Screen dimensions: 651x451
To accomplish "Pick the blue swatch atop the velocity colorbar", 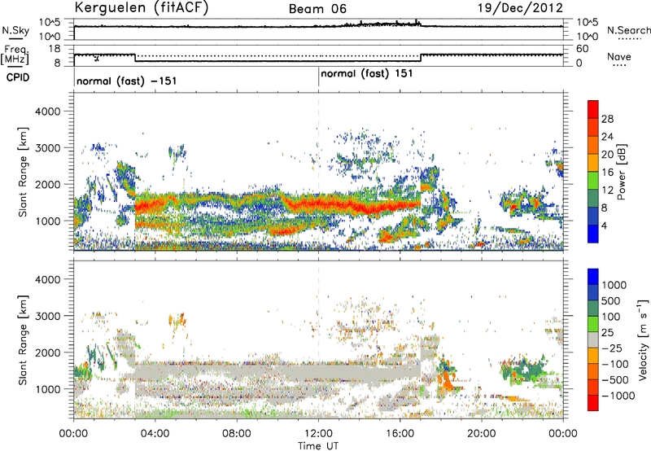I will (x=593, y=277).
